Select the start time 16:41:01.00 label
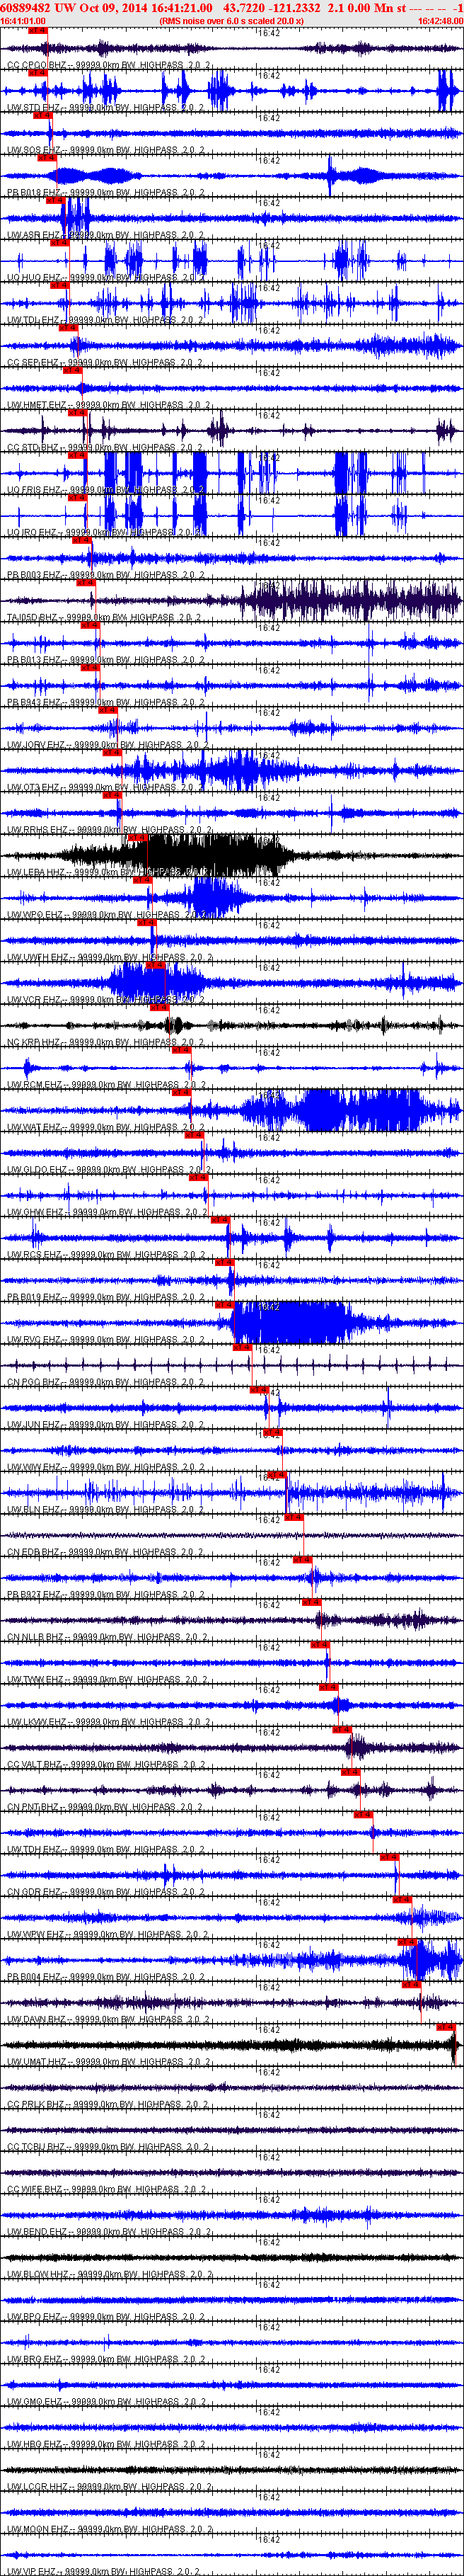Image resolution: width=464 pixels, height=2576 pixels. pos(23,20)
